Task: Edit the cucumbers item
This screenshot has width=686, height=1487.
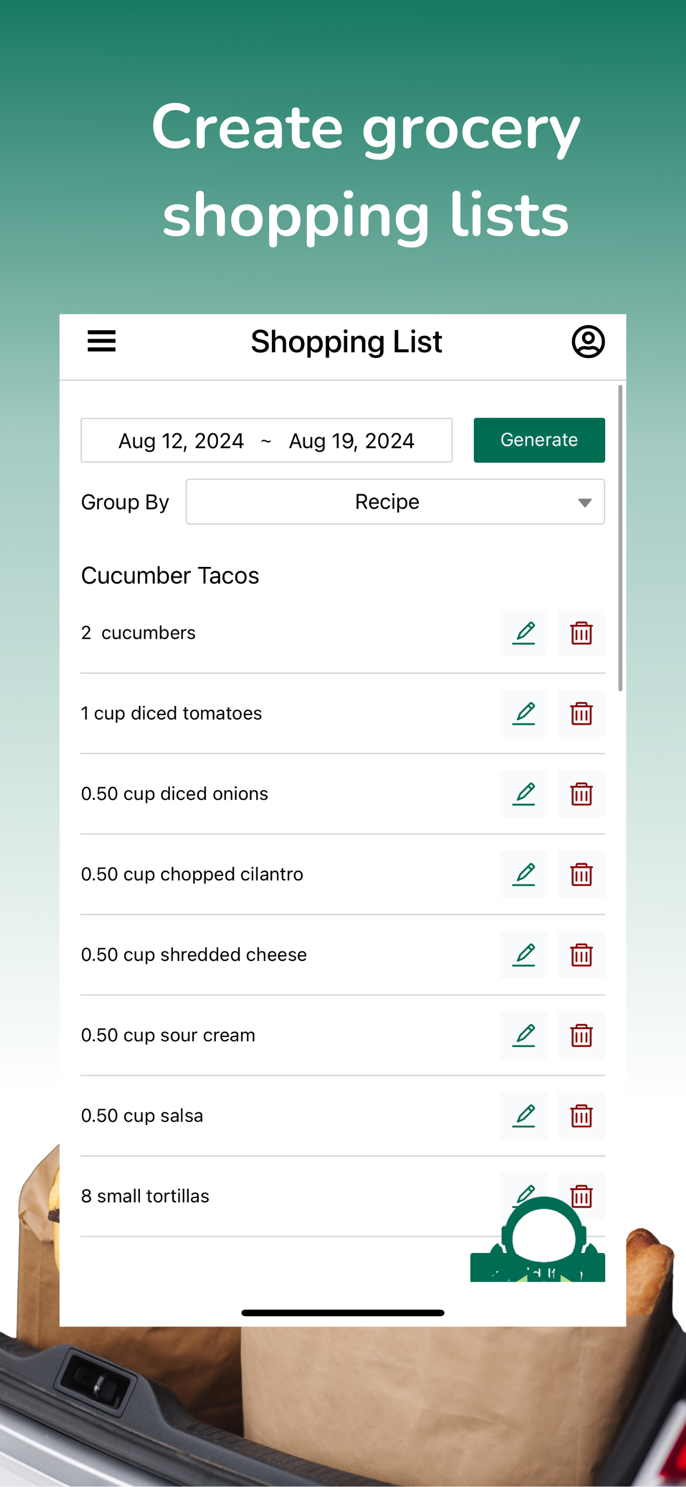Action: 523,633
